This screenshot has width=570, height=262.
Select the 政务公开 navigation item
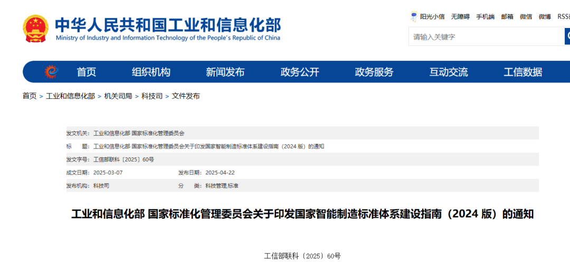300,72
